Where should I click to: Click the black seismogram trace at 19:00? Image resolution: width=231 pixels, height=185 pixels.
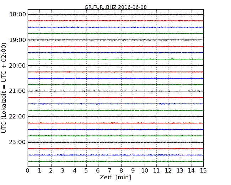pos(116,40)
